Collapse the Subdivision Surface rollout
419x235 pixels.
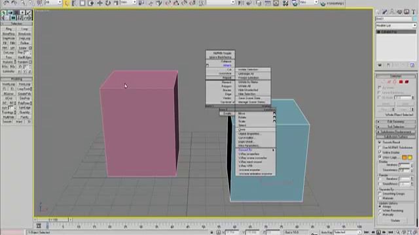pos(396,137)
